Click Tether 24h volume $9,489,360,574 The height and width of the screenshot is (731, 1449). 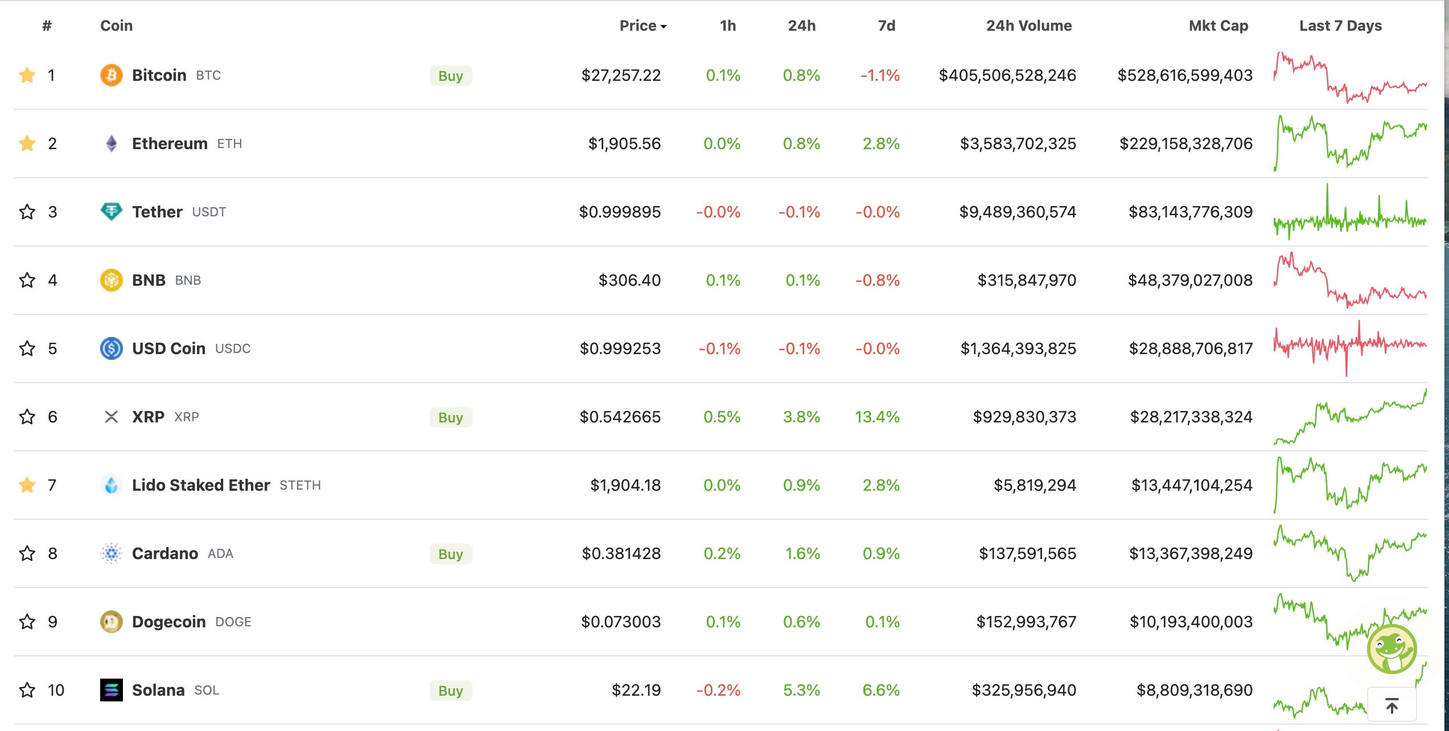click(1018, 212)
